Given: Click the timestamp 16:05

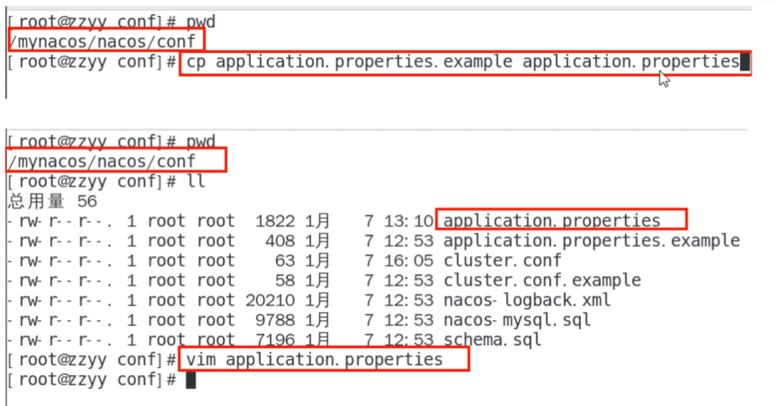Looking at the screenshot, I should click(409, 261).
